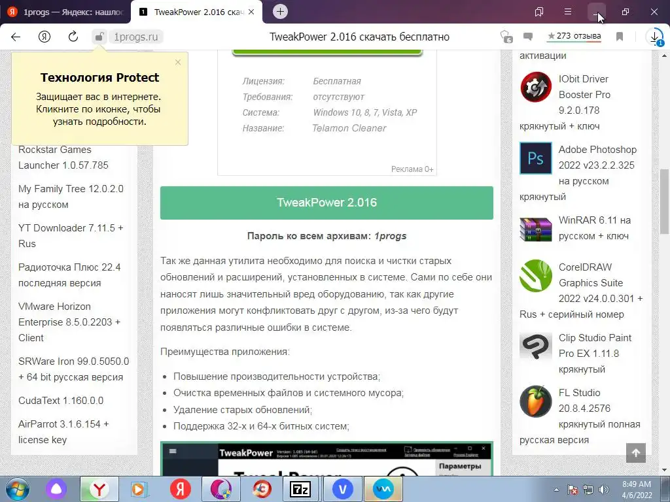Image resolution: width=670 pixels, height=502 pixels.
Task: Click the volume speaker tray icon
Action: pos(604,490)
